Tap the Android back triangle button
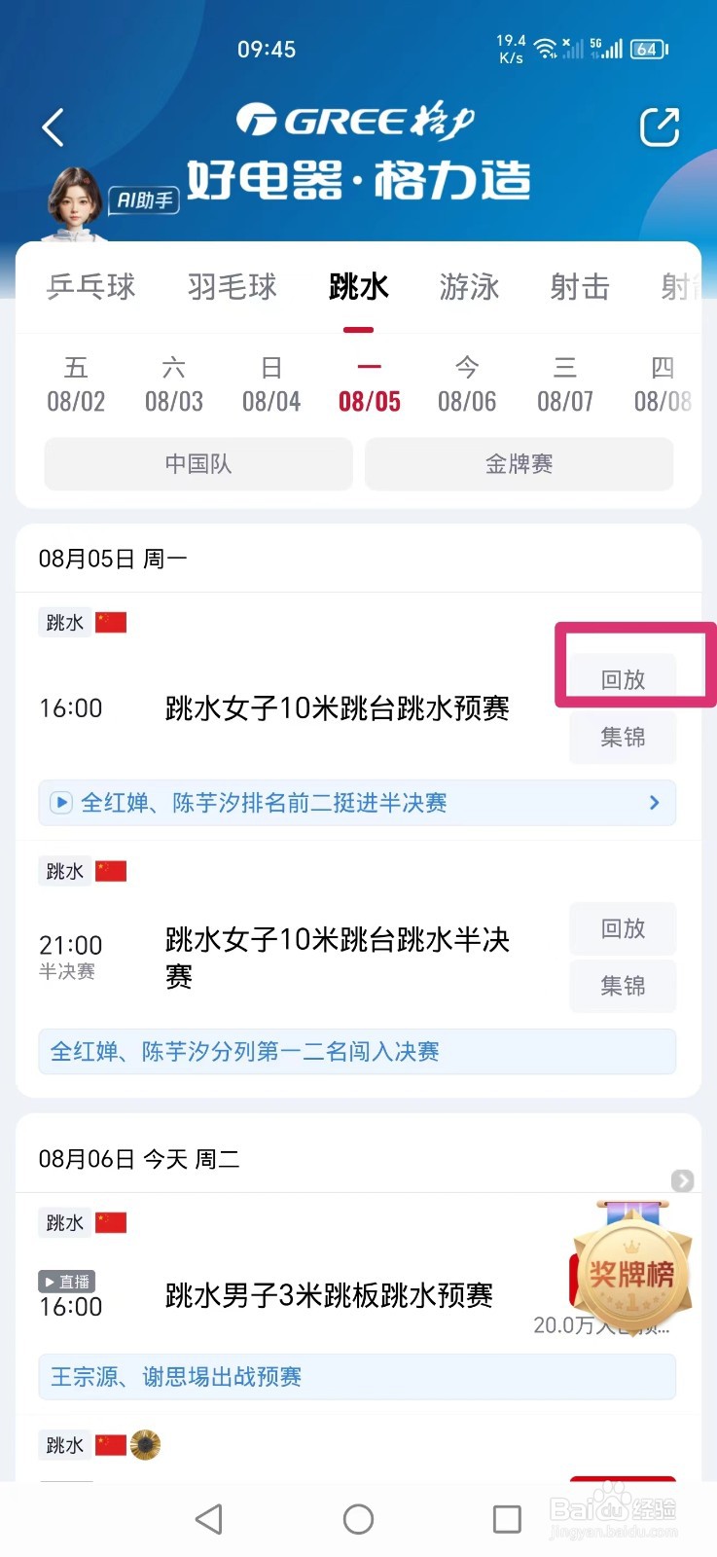Viewport: 717px width, 1557px height. pyautogui.click(x=209, y=1519)
